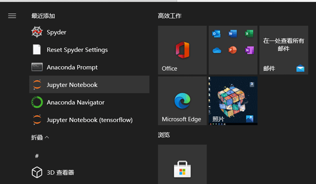Image resolution: width=316 pixels, height=184 pixels.
Task: Open the Microsoft Edge tile
Action: click(x=182, y=101)
